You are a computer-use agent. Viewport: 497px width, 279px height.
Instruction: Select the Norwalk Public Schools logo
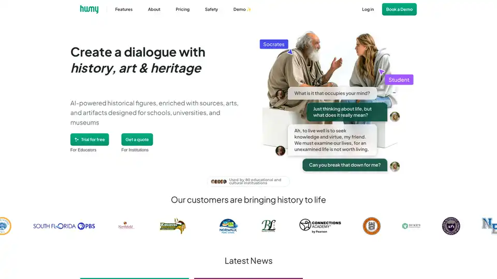click(228, 226)
